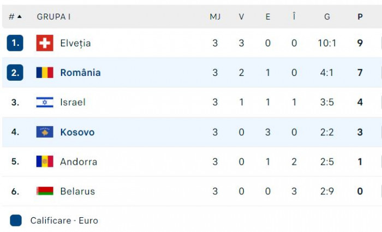The width and height of the screenshot is (382, 232).
Task: Select the Israel team name
Action: (x=73, y=102)
